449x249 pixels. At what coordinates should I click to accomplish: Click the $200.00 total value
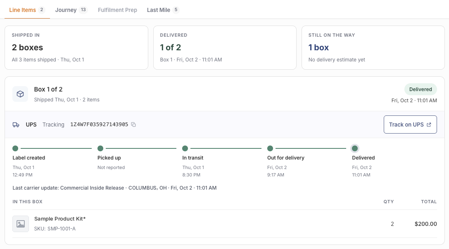[425, 224]
